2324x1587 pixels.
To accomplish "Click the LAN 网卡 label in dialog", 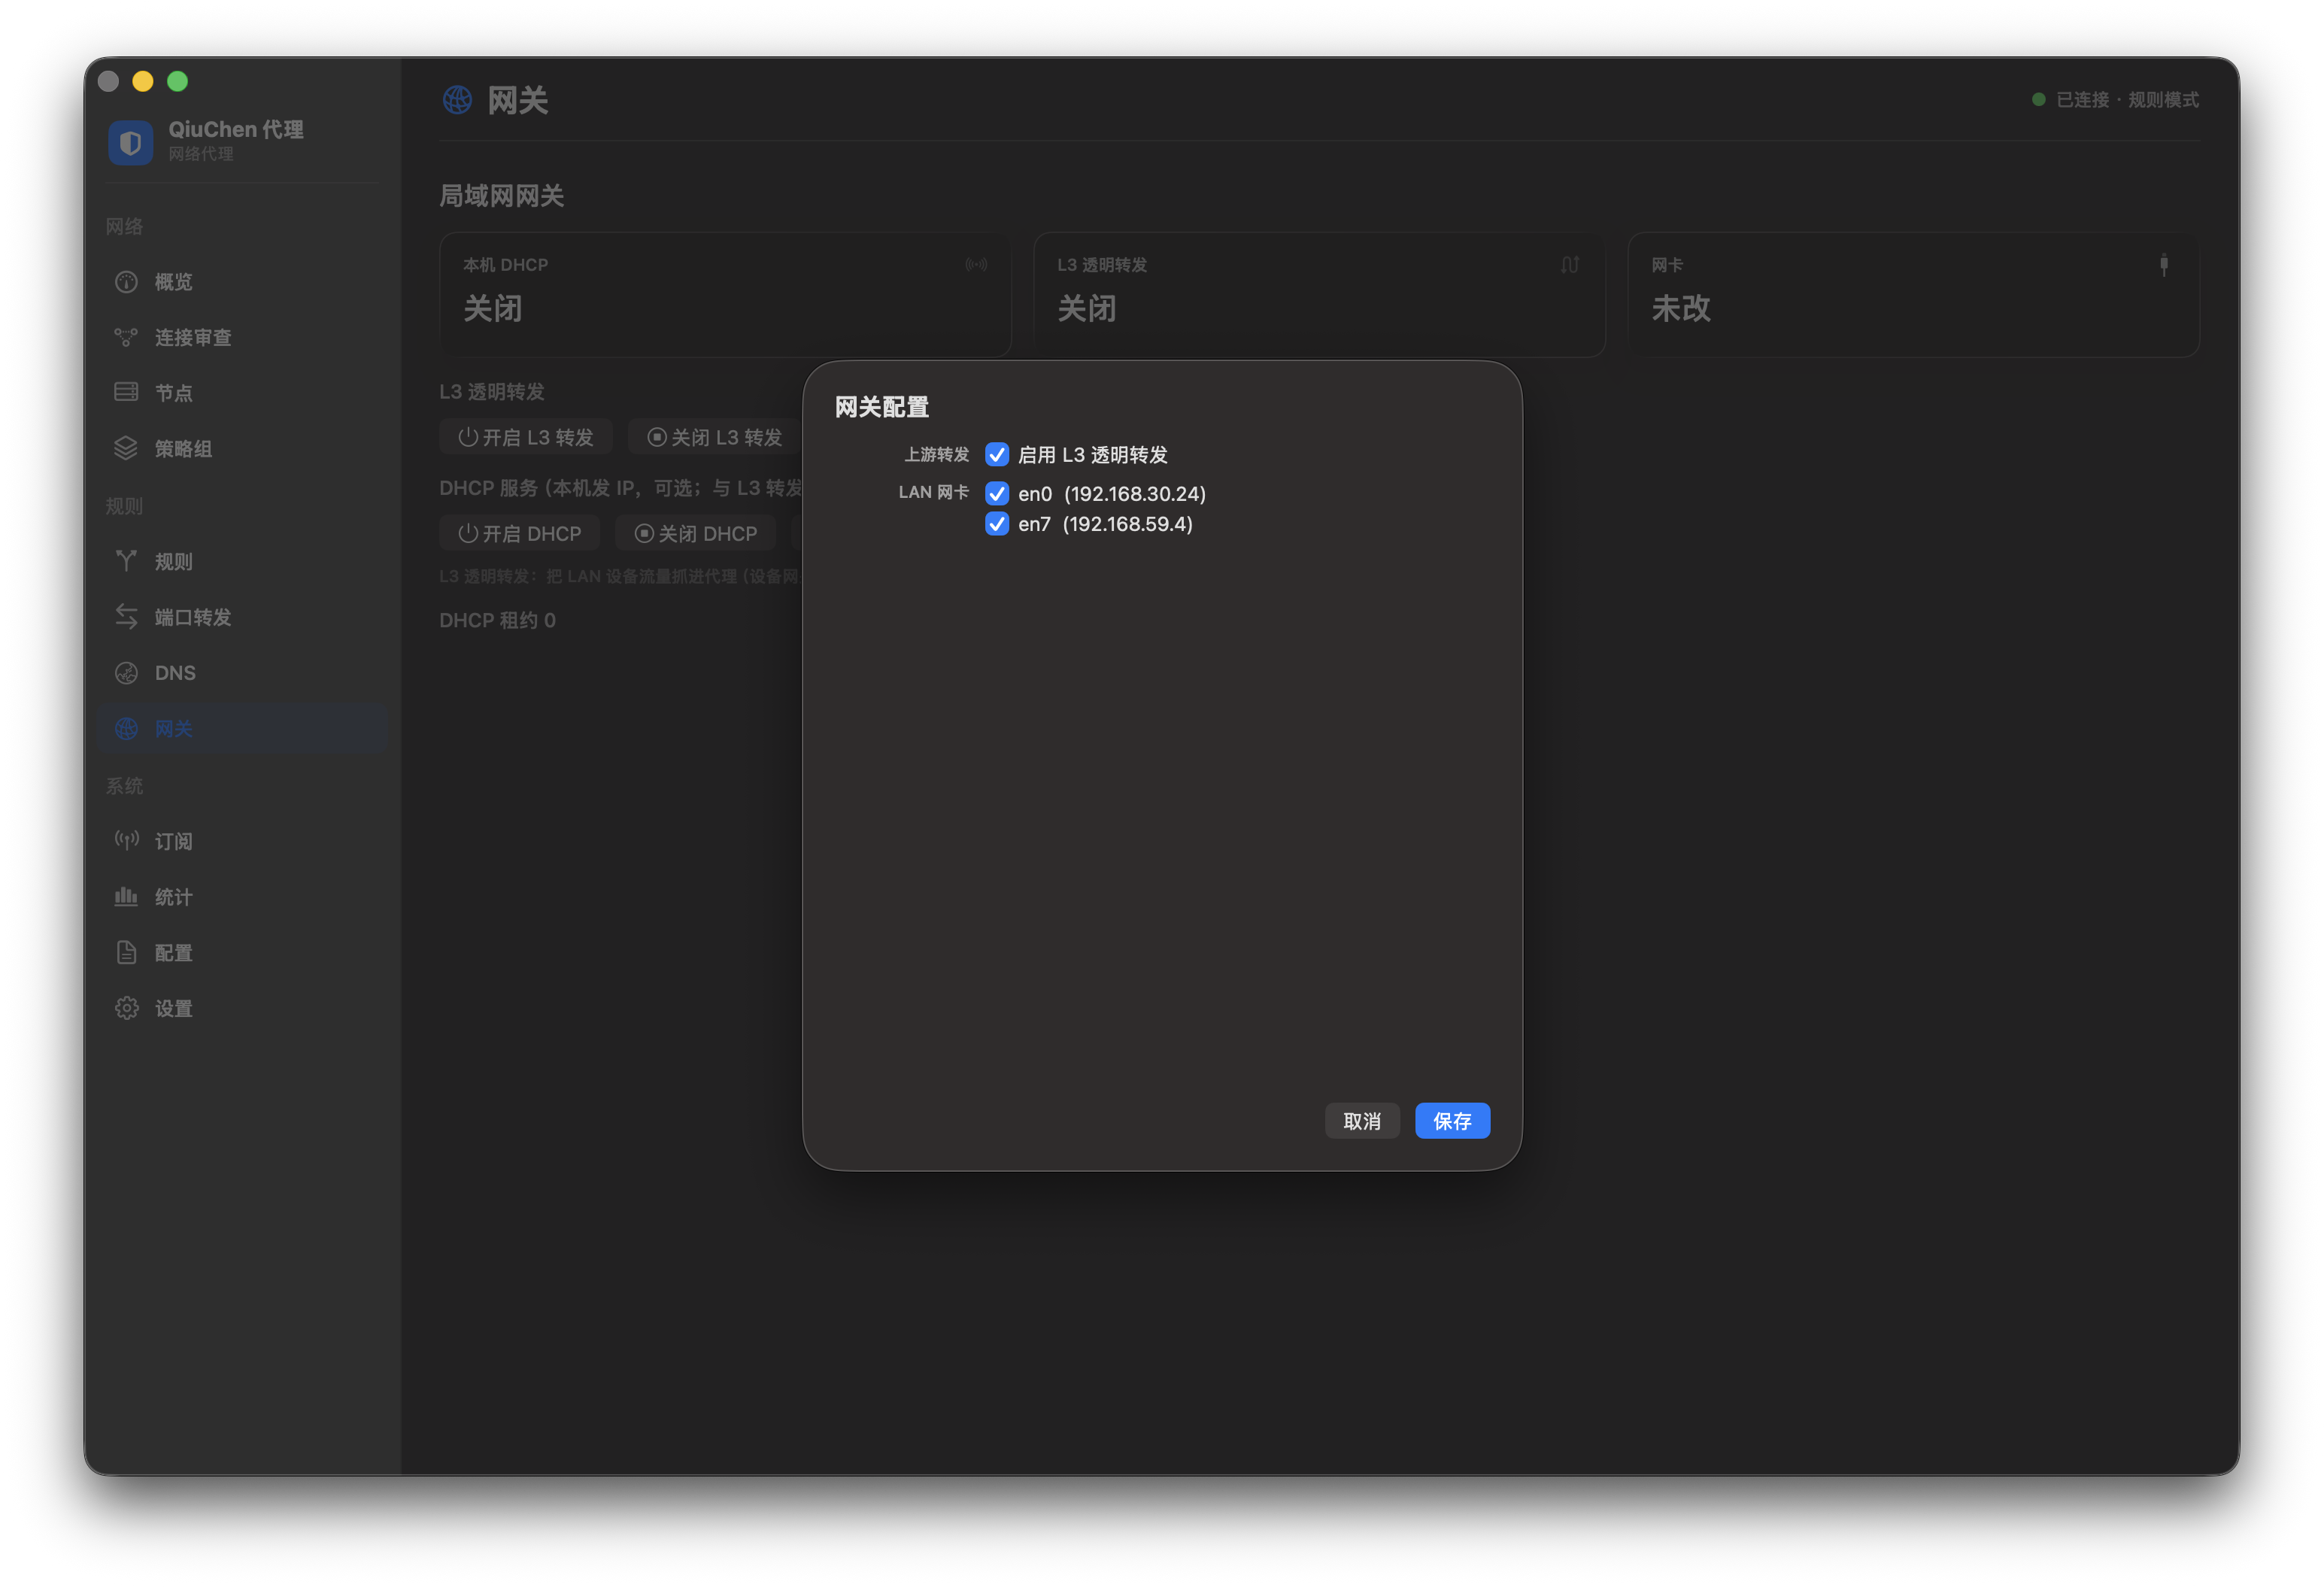I will click(x=934, y=492).
